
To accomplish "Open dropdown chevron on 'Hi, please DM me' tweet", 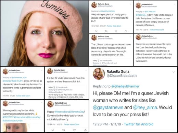I will (174, 72).
